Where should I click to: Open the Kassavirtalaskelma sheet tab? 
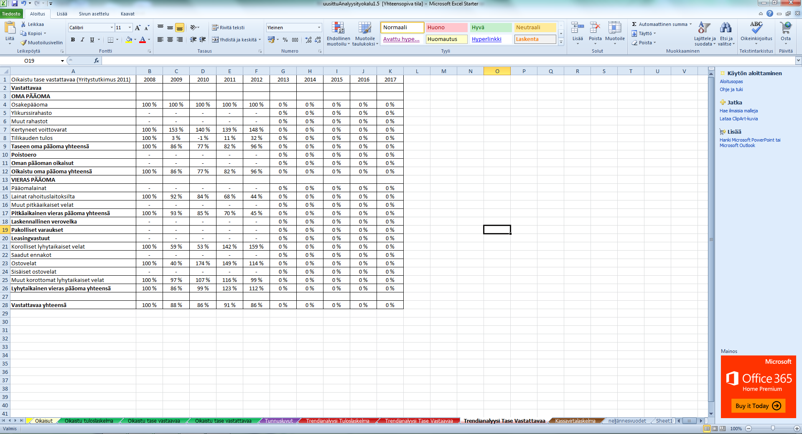point(575,421)
